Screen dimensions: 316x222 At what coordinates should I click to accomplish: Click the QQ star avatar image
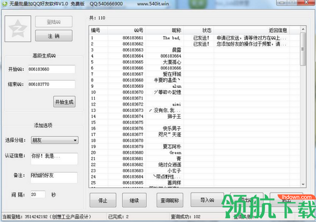point(18,29)
